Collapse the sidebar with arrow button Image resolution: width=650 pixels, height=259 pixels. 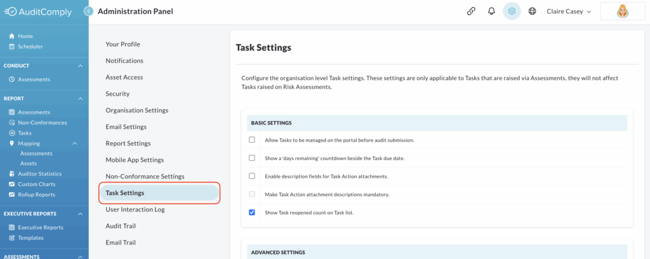[88, 11]
